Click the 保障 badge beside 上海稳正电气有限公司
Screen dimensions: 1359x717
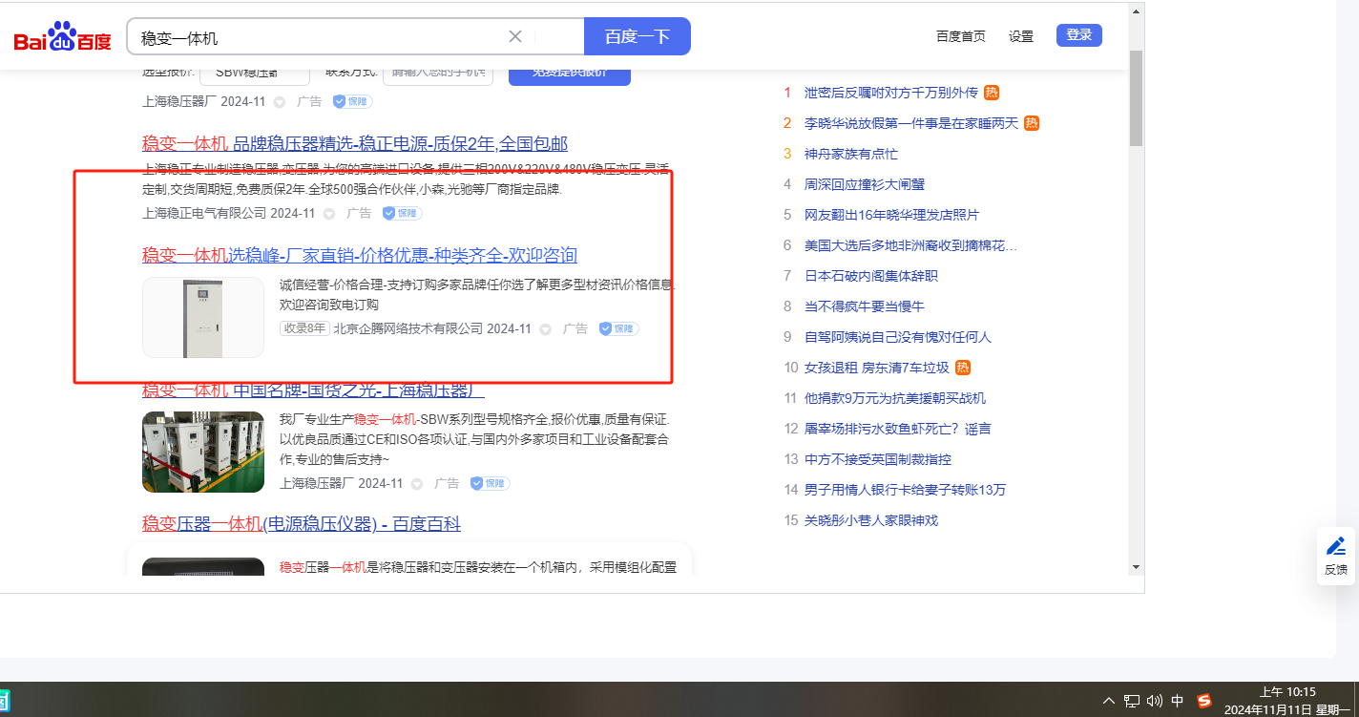coord(402,214)
